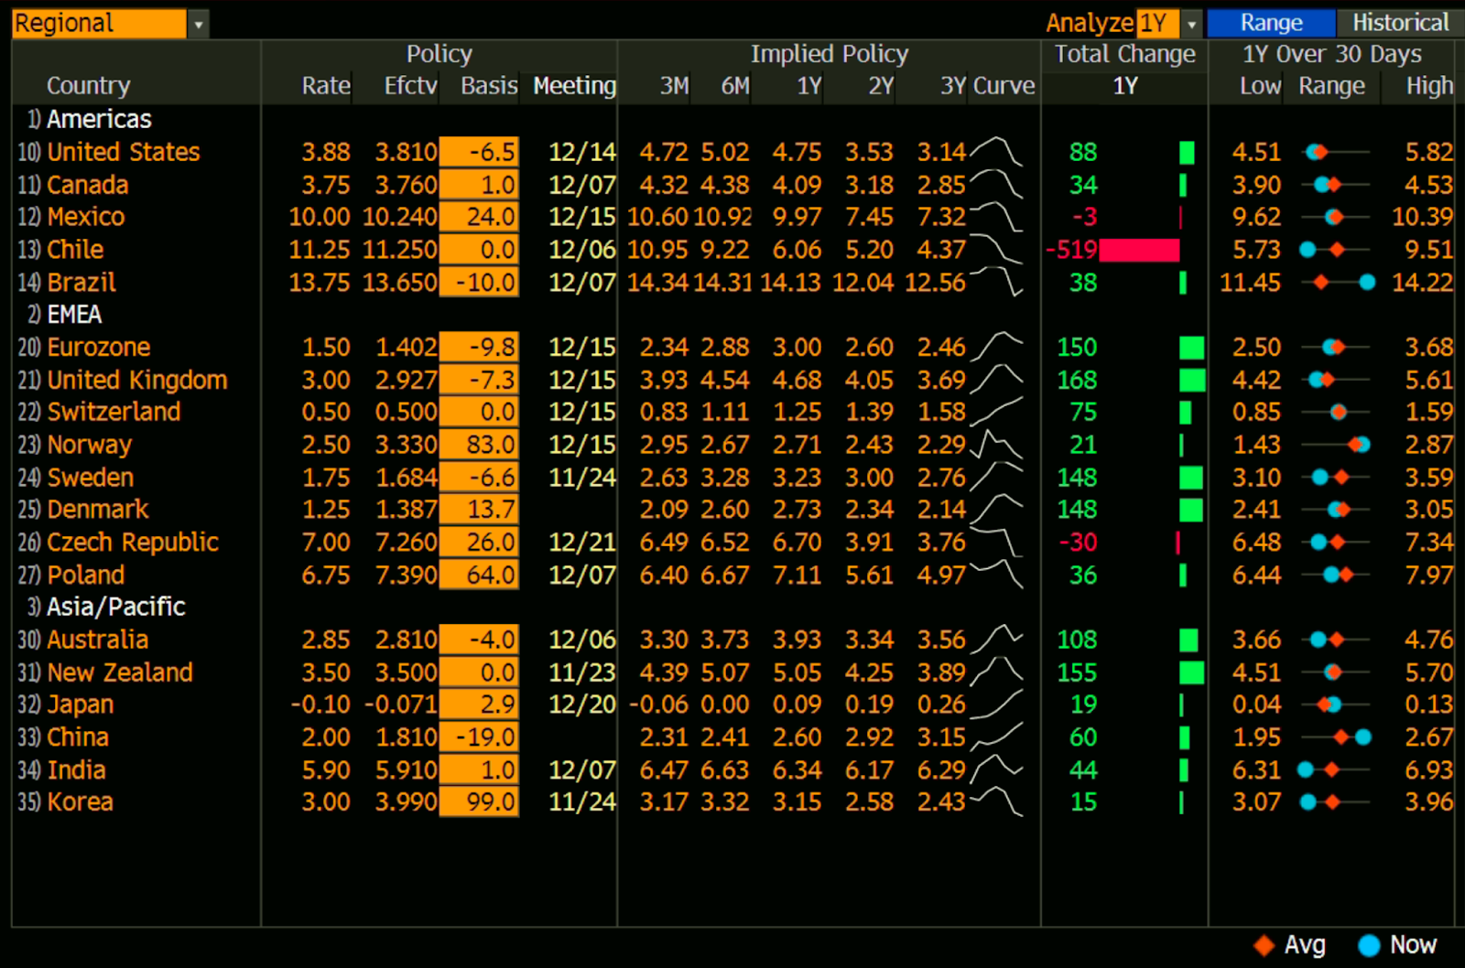Click the green United Kingdom total change bar

click(x=1192, y=380)
